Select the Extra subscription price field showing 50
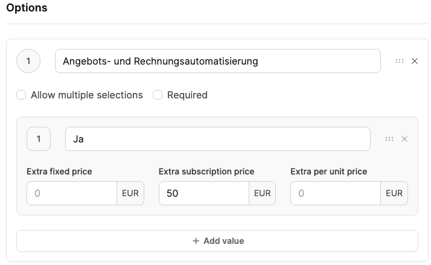 click(x=203, y=194)
